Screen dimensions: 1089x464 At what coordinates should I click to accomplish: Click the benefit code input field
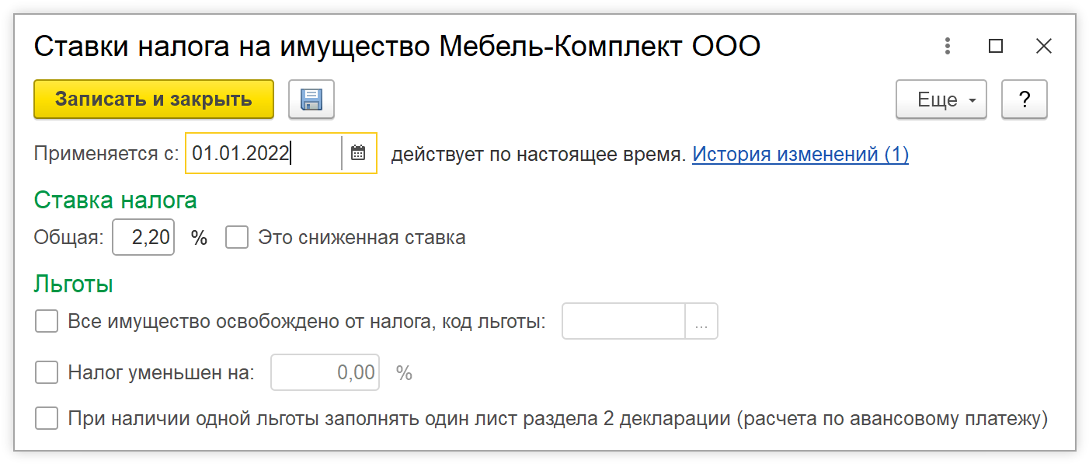(x=623, y=322)
